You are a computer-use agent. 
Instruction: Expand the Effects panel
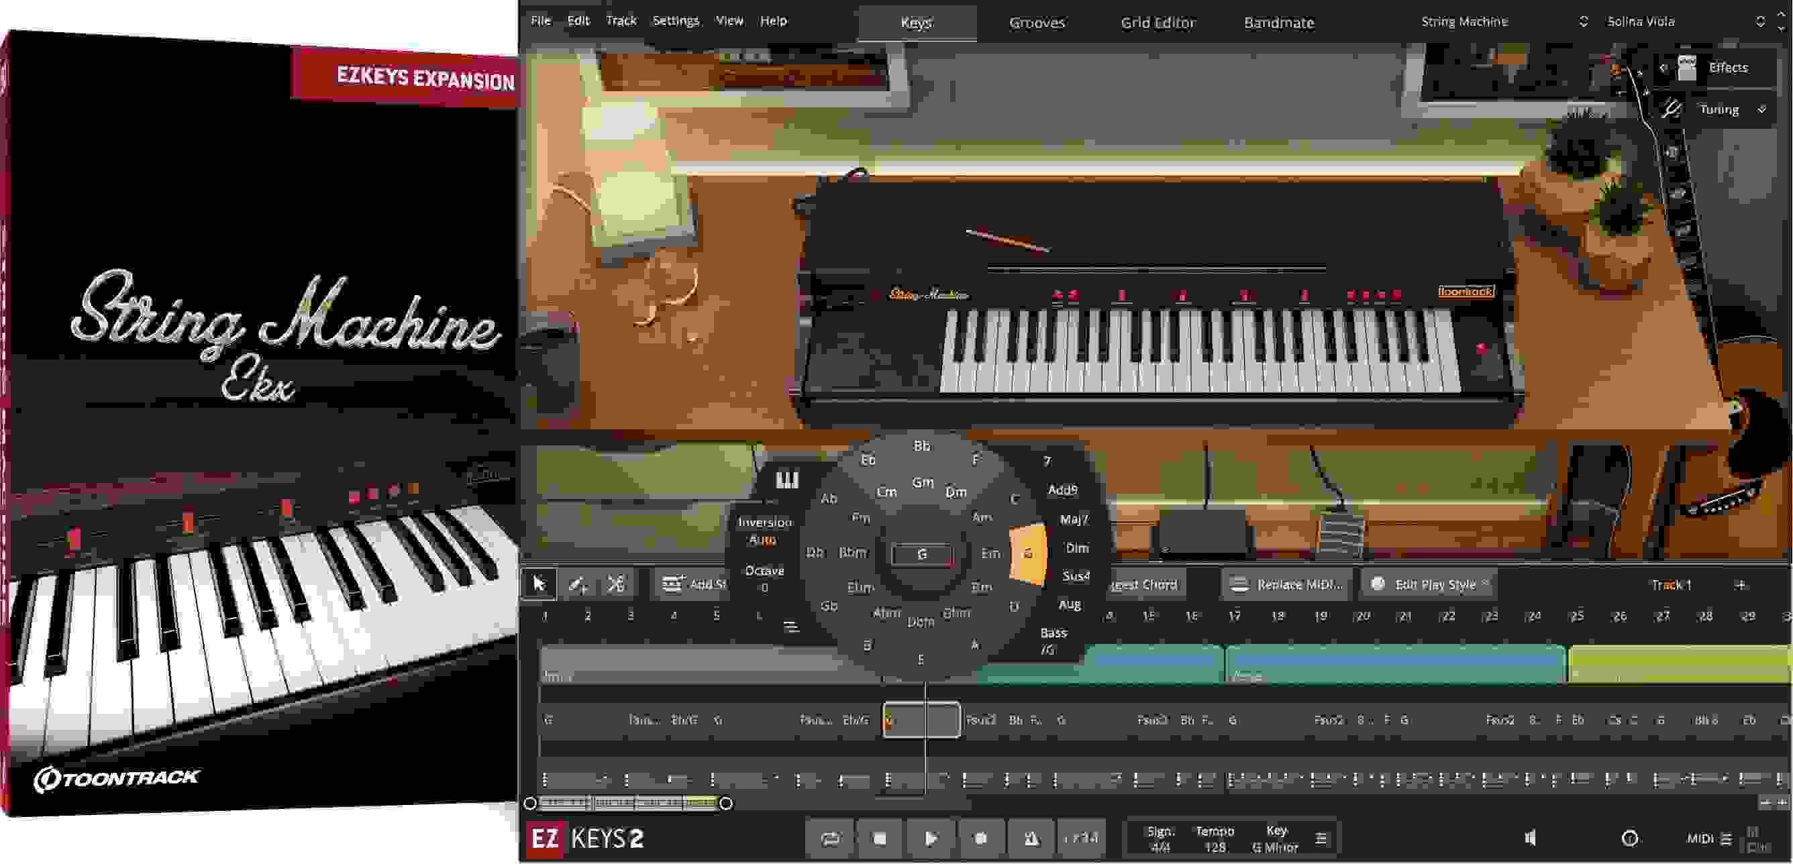(1729, 68)
